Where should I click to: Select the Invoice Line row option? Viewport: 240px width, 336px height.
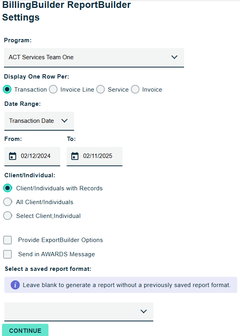click(x=53, y=90)
